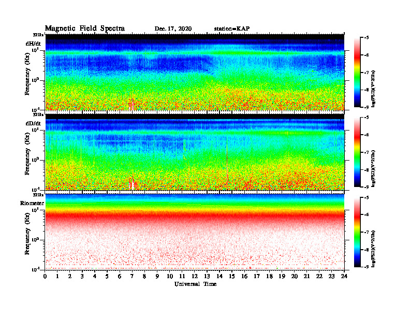Screen dimensions: 410x317
Task: Click the "32Hz" label at the top of the Riometer panel
Action: click(x=38, y=195)
